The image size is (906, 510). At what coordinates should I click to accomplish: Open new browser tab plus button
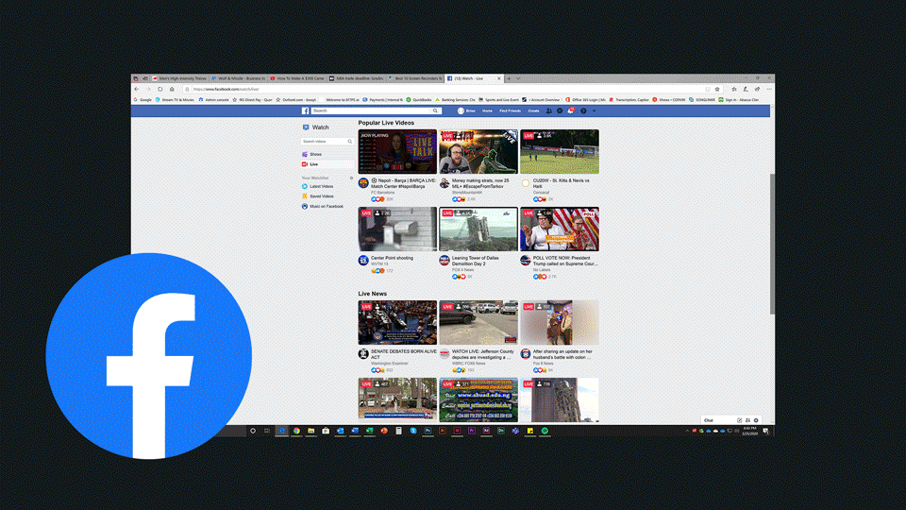(509, 78)
